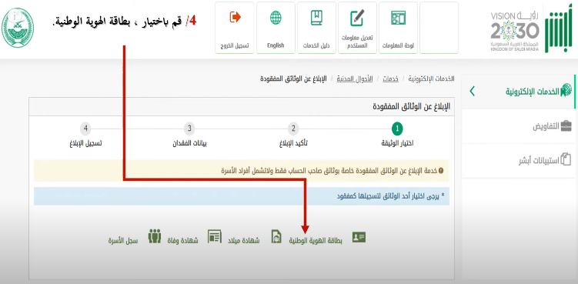Click the Absher surveys (استبيانات أبشر) clipboard icon
This screenshot has height=284, width=578.
566,160
